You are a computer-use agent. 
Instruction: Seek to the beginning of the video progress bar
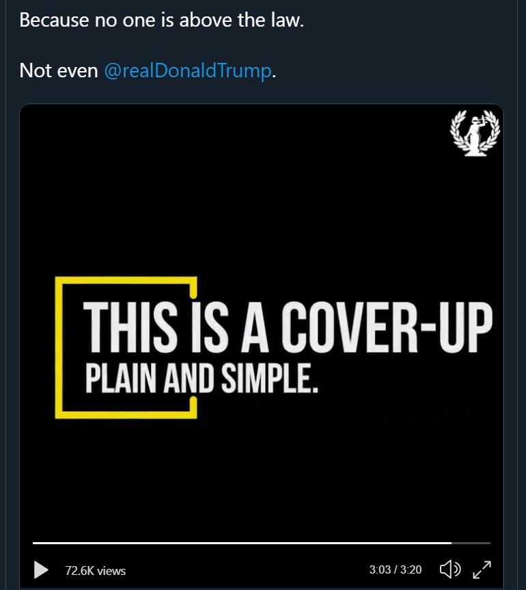coord(33,543)
